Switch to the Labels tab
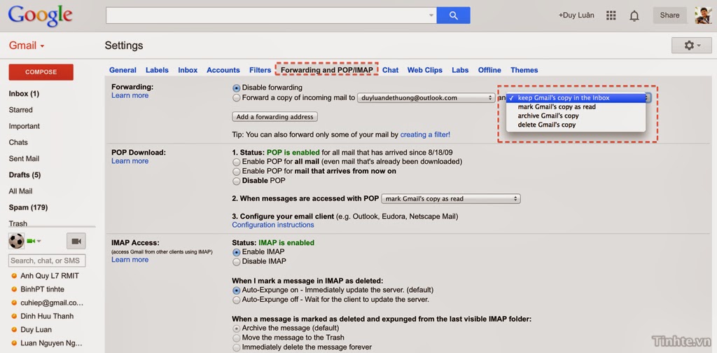 157,70
